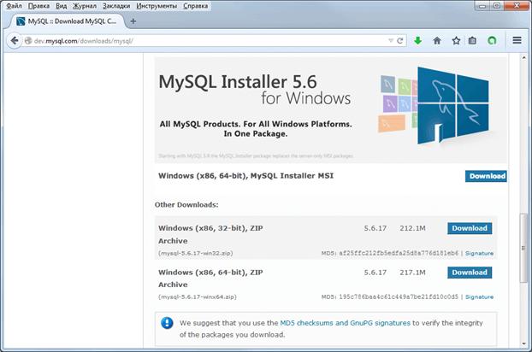Open the URL history dropdown arrow
Image resolution: width=532 pixels, height=352 pixels.
coord(391,41)
